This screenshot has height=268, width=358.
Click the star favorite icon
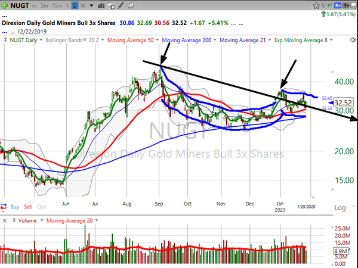click(316, 5)
